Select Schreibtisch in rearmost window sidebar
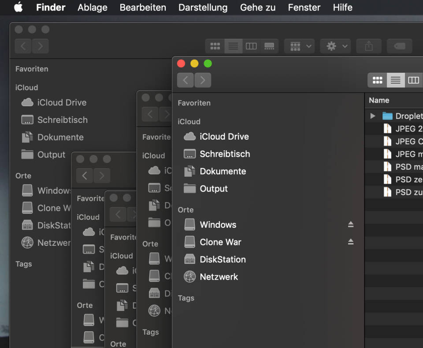Image resolution: width=423 pixels, height=348 pixels. click(x=55, y=120)
